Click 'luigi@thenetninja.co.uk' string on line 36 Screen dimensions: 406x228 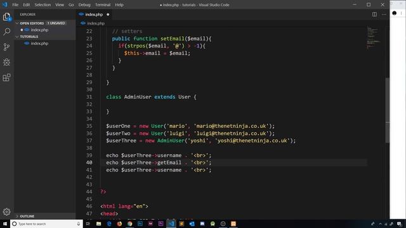tap(231, 134)
